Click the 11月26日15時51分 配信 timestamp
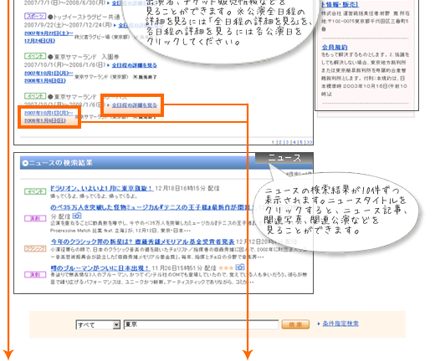 [x=184, y=268]
